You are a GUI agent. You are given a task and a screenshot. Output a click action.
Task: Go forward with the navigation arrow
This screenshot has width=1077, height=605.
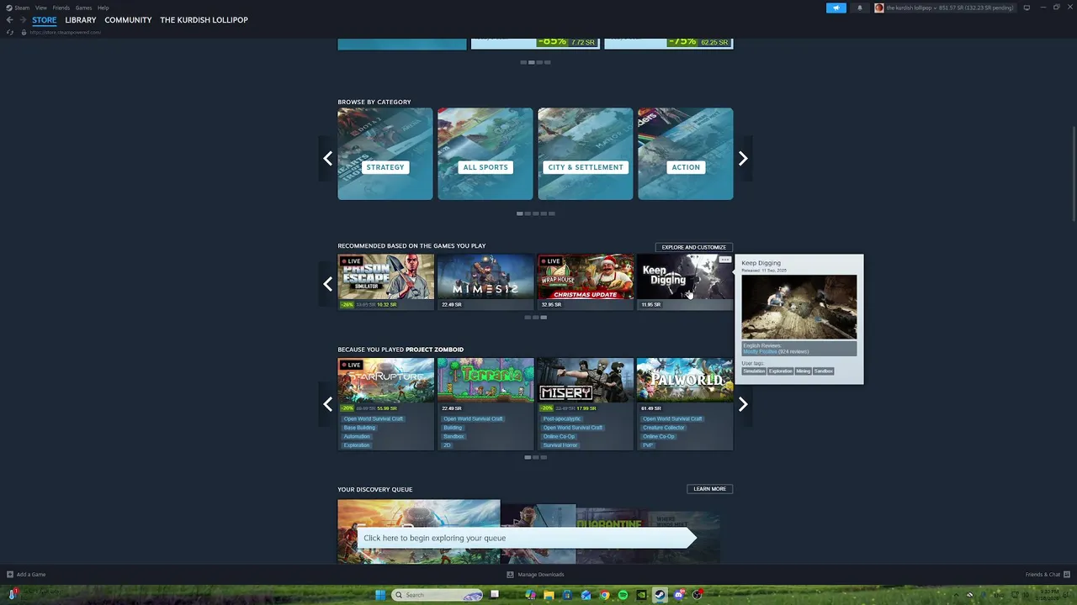(22, 20)
